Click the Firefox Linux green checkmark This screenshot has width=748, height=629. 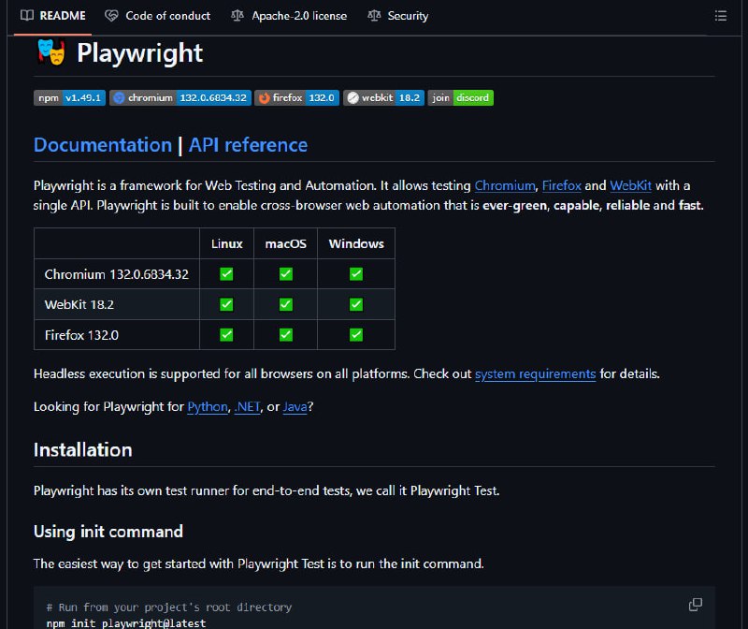coord(226,335)
